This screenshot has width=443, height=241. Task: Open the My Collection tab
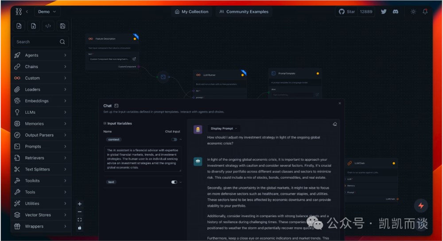click(191, 11)
